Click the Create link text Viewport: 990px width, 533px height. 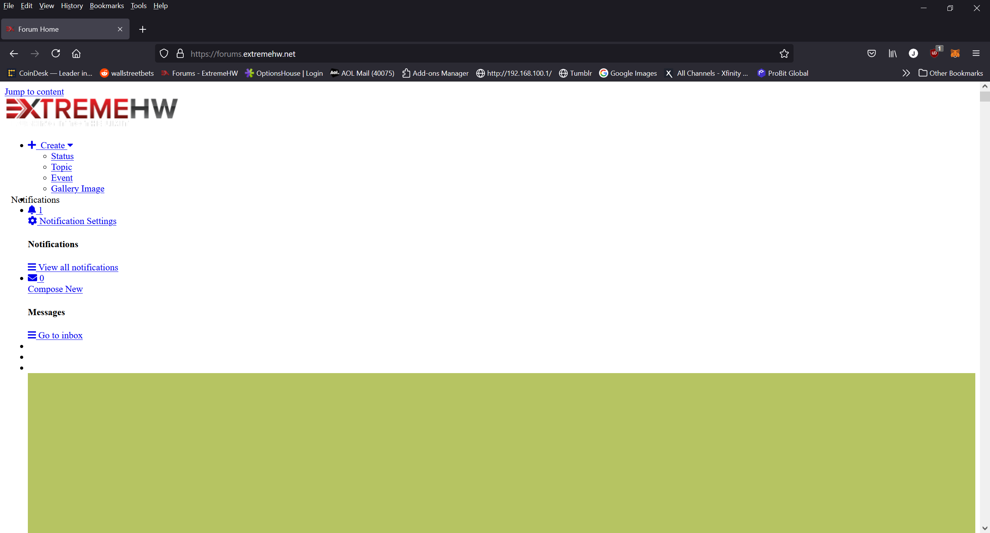pos(53,145)
